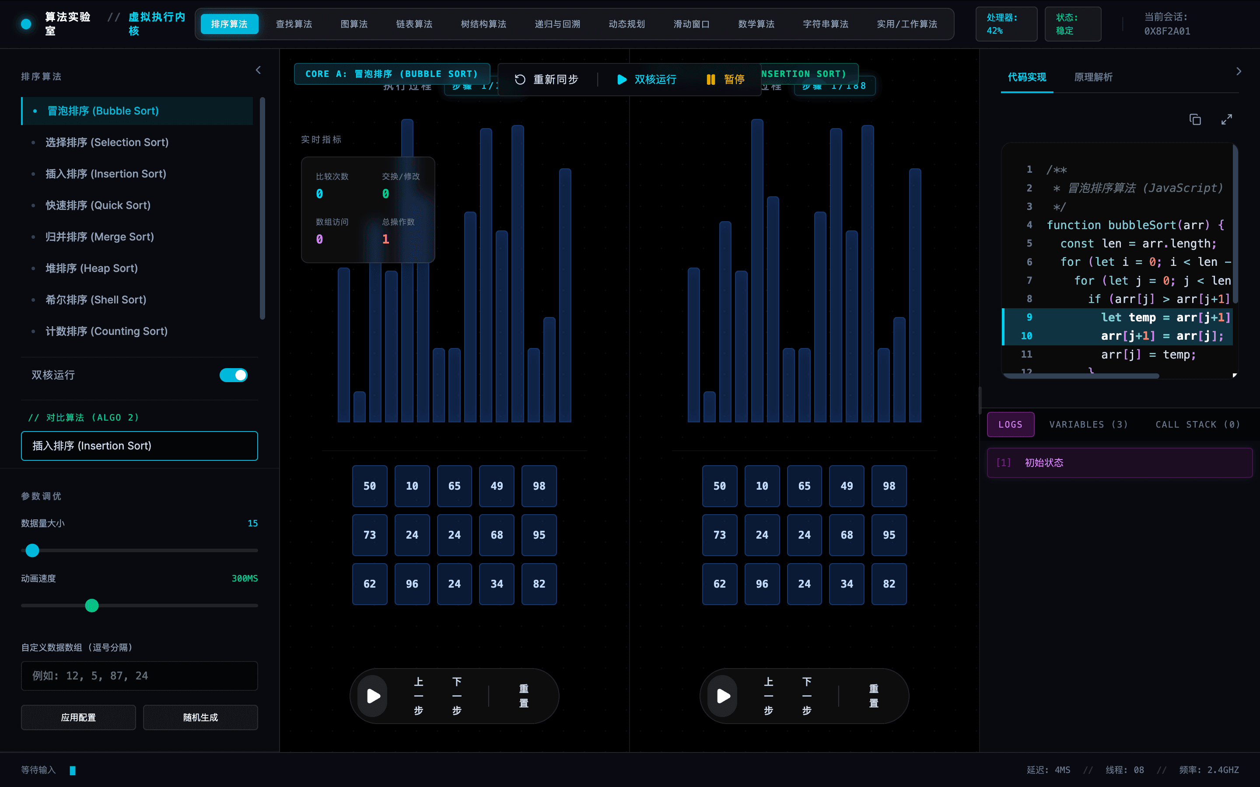Select 计数排序 (Counting Sort)

coord(137,331)
